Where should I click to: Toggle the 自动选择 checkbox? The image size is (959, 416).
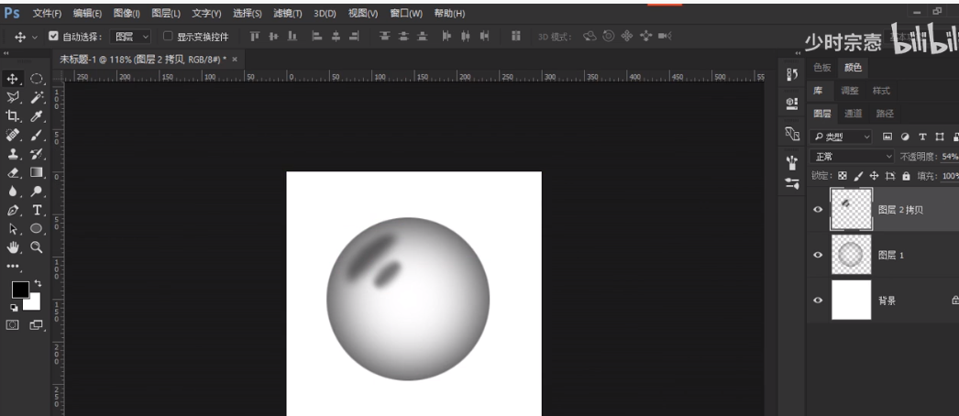[x=53, y=37]
